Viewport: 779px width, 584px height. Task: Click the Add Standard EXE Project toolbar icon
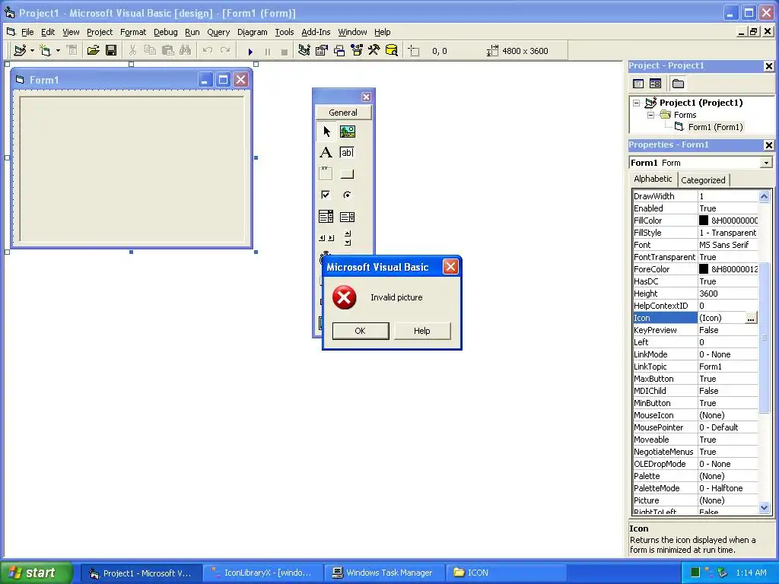[x=20, y=50]
